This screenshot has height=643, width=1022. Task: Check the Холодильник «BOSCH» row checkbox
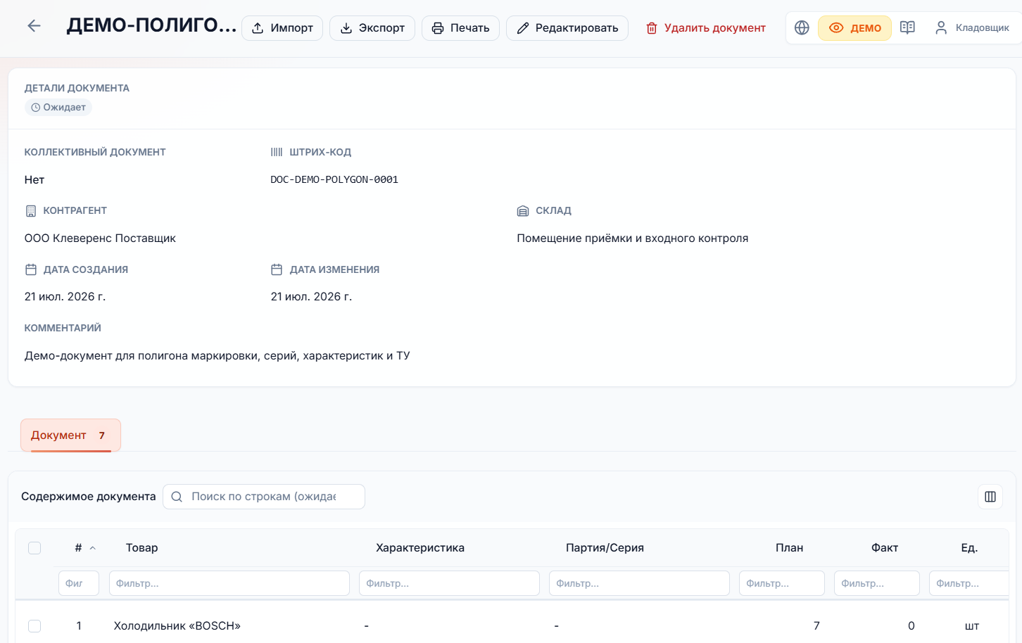[x=34, y=626]
